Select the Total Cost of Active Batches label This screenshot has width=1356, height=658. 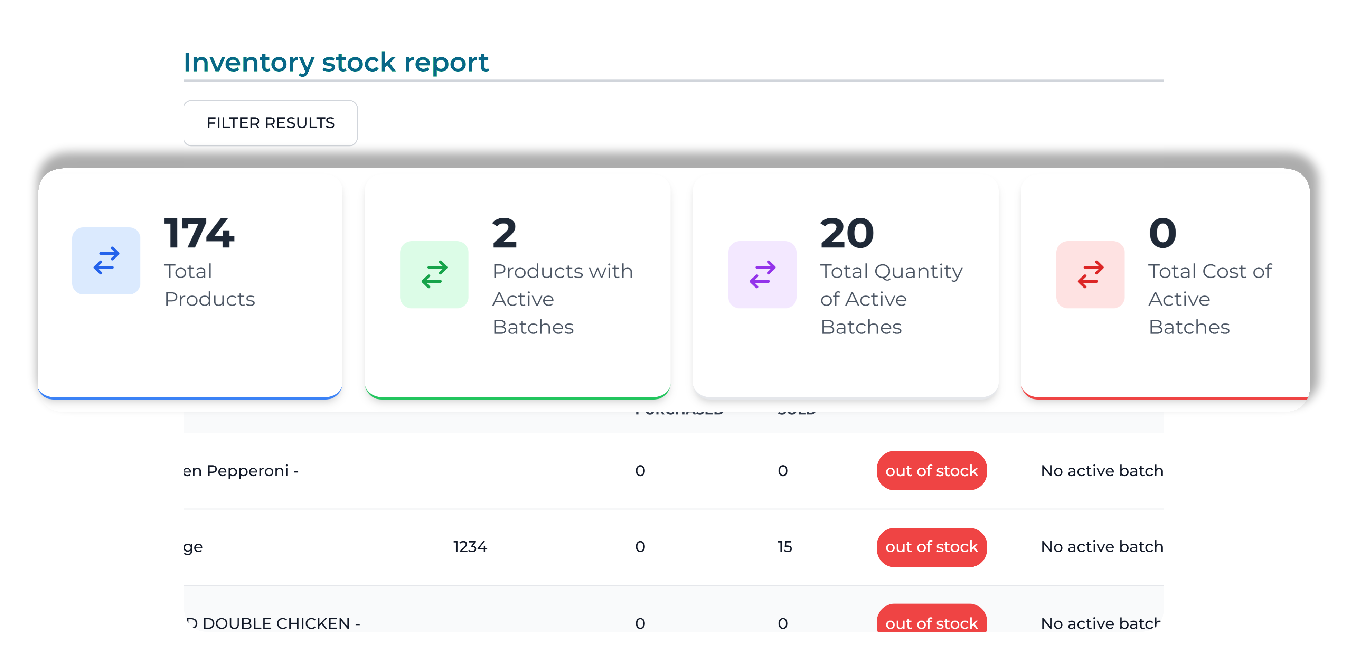1210,299
